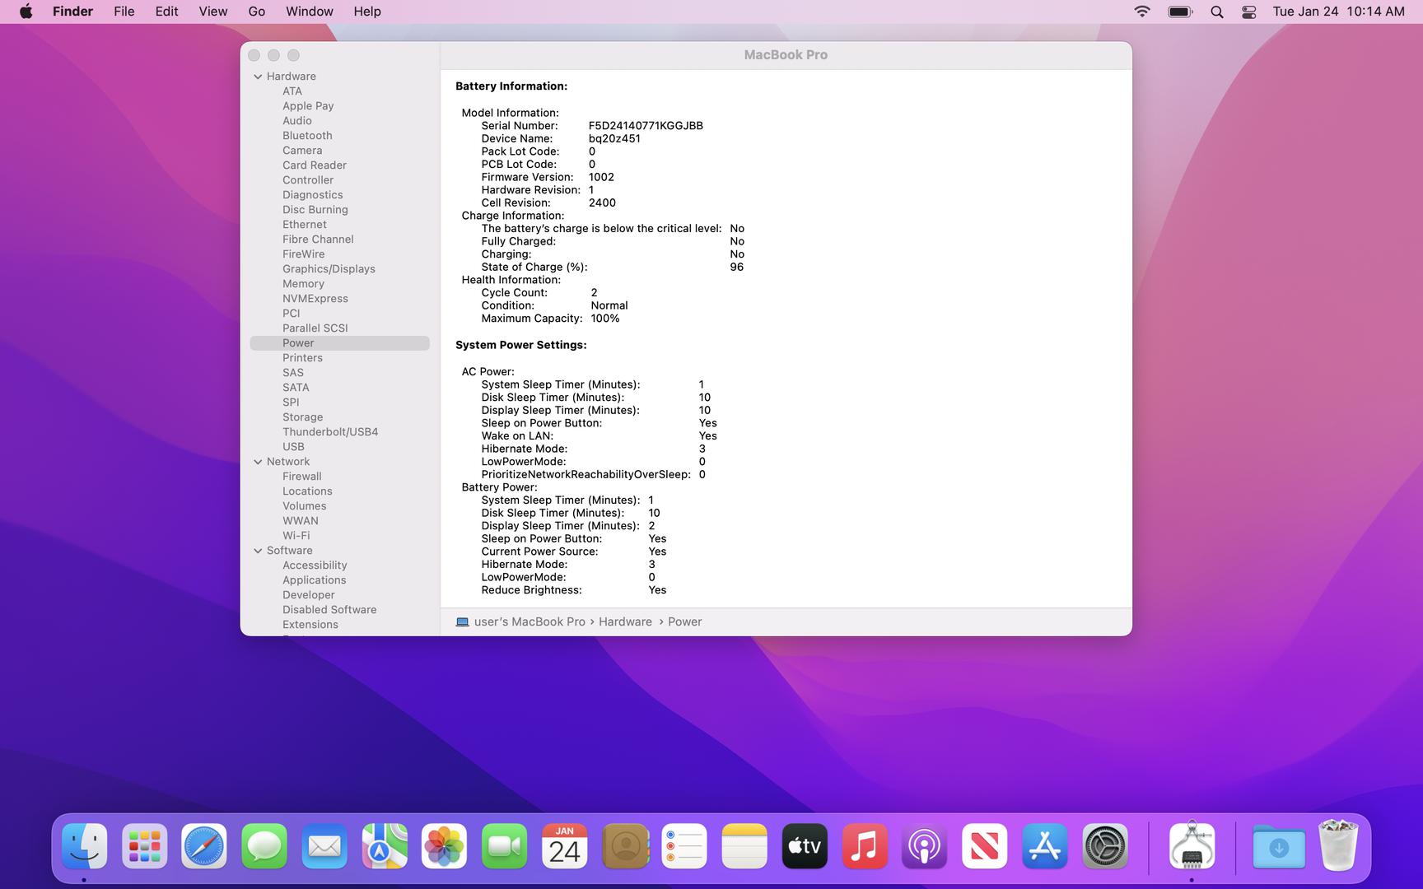Click laptop icon in the path bar
The height and width of the screenshot is (889, 1423).
[462, 622]
